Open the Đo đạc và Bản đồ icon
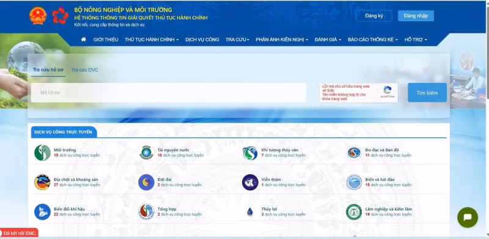Image resolution: width=489 pixels, height=239 pixels. pos(354,152)
